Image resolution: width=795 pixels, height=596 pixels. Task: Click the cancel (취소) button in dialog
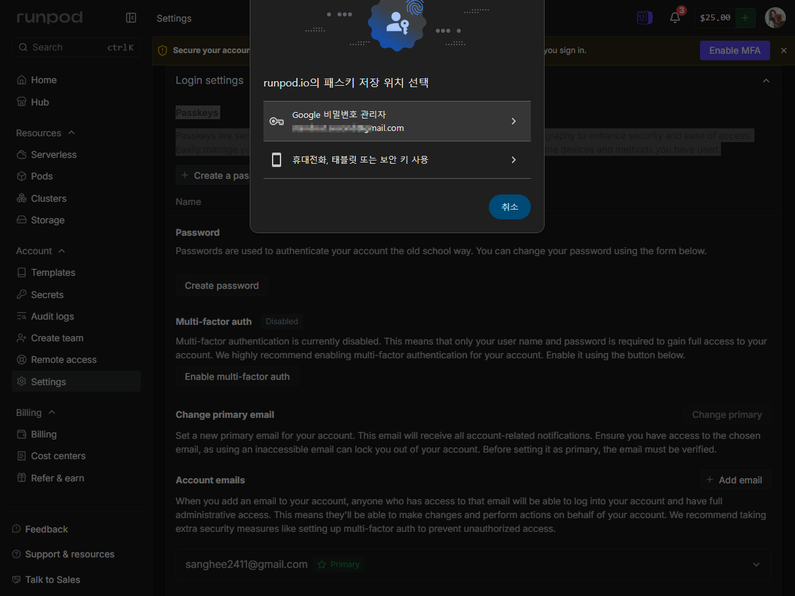(510, 207)
